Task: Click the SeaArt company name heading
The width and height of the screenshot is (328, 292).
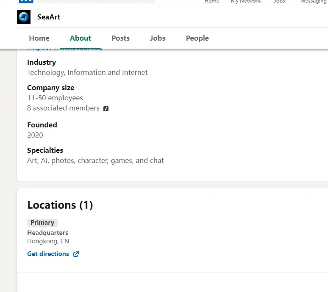Action: tap(49, 17)
